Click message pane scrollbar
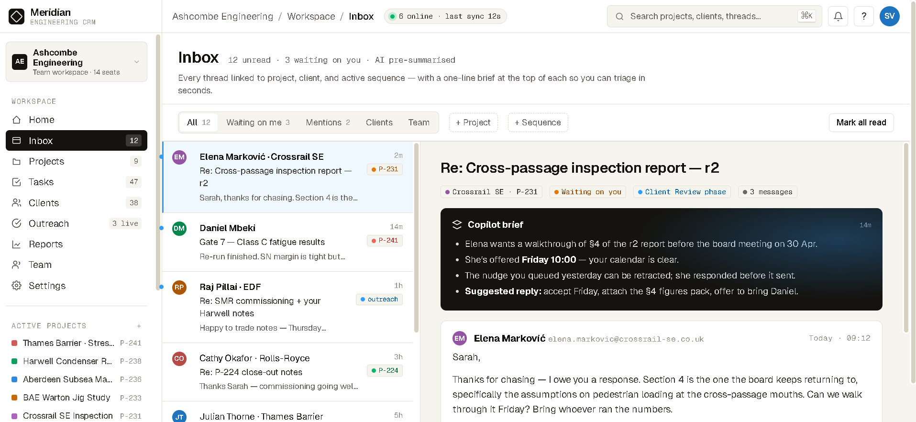The image size is (916, 422). pos(906,238)
